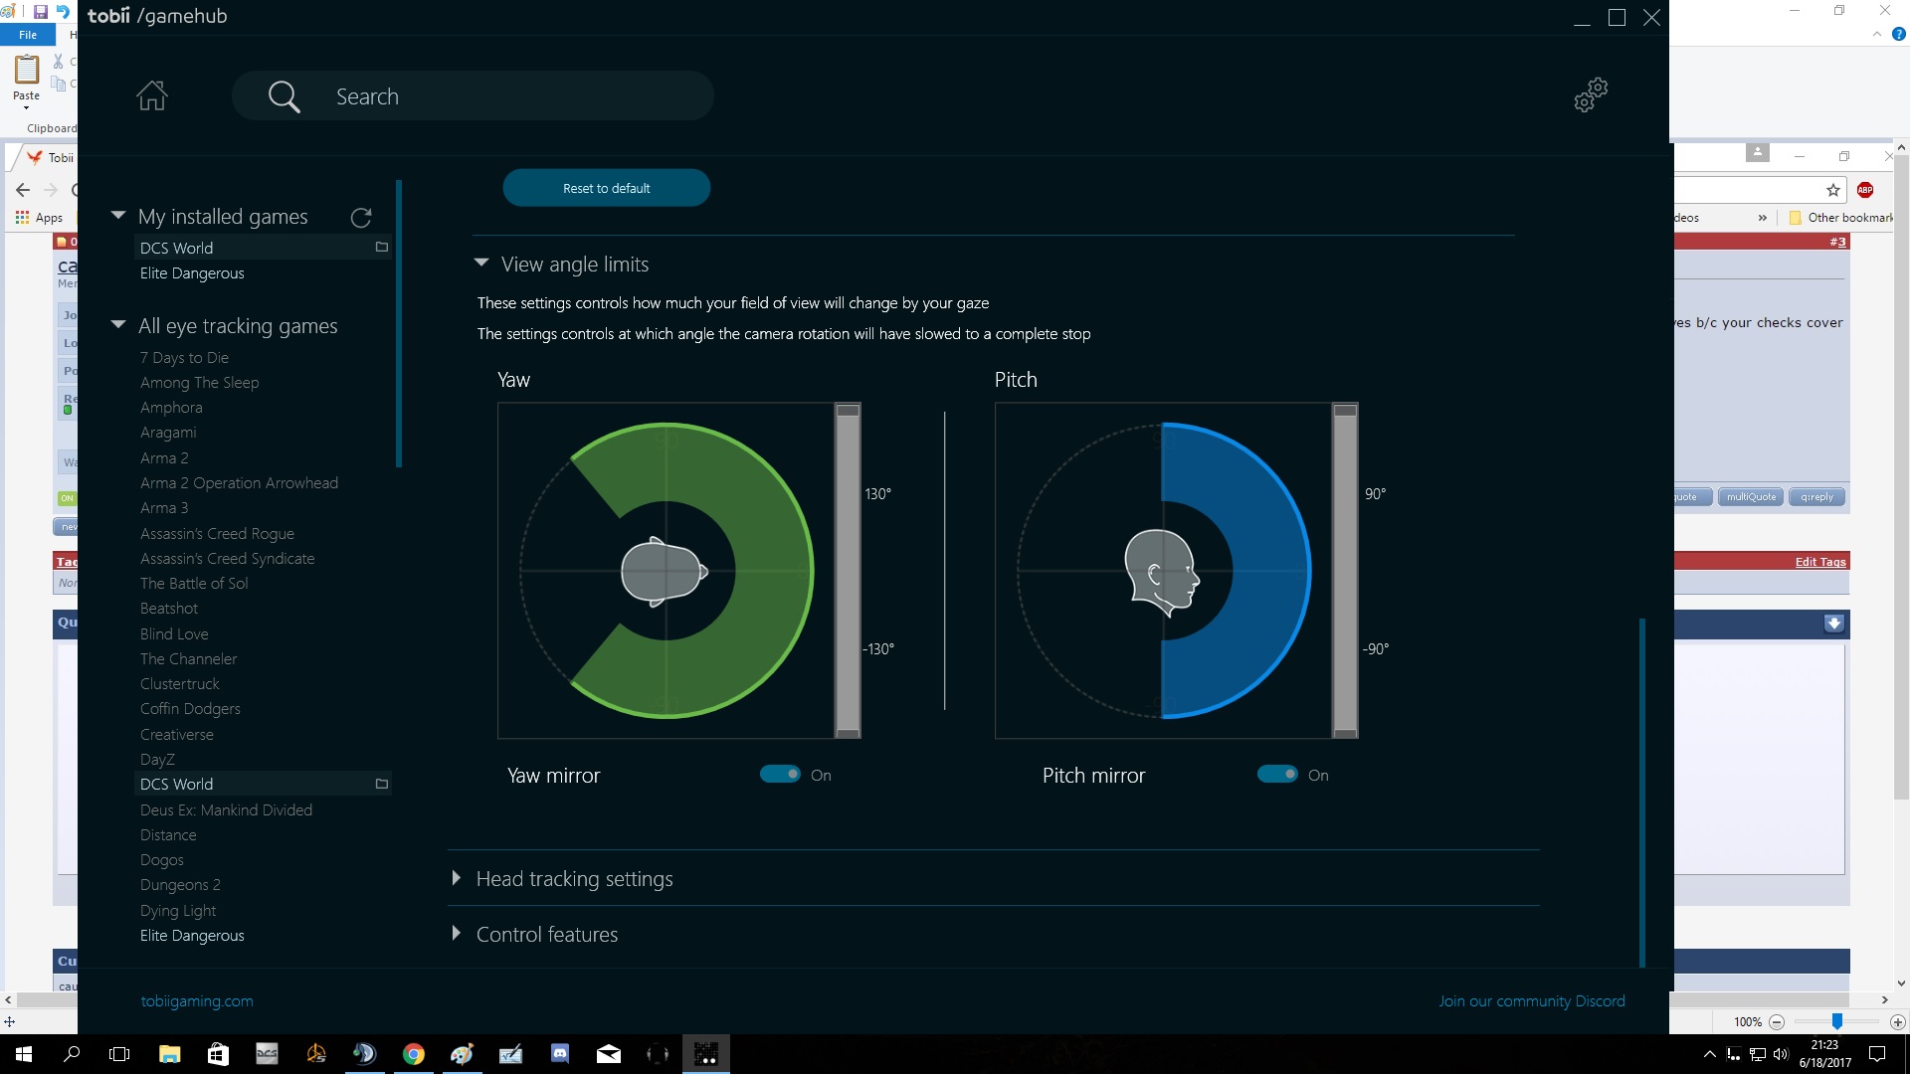The image size is (1910, 1074).
Task: Turn off the Pitch mirror switch
Action: click(x=1277, y=775)
